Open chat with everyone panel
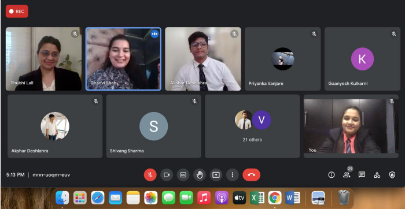 tap(362, 175)
